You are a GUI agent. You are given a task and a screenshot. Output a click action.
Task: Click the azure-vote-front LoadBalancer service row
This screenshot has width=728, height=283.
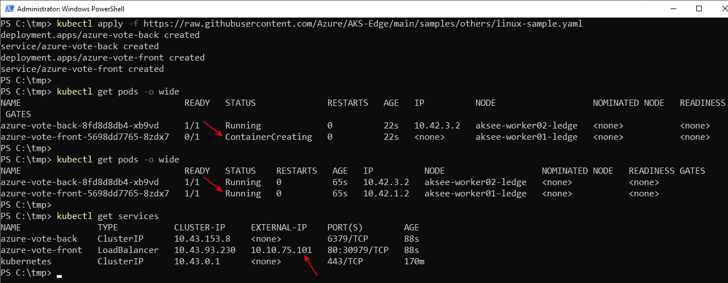[210, 250]
